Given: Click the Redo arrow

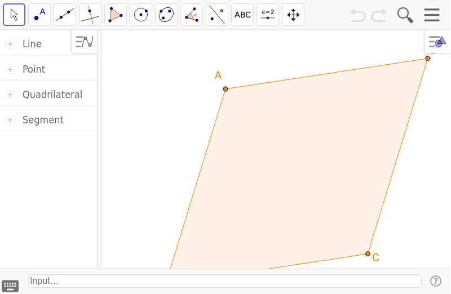Looking at the screenshot, I should pyautogui.click(x=378, y=15).
